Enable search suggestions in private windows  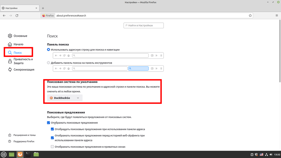(x=52, y=147)
